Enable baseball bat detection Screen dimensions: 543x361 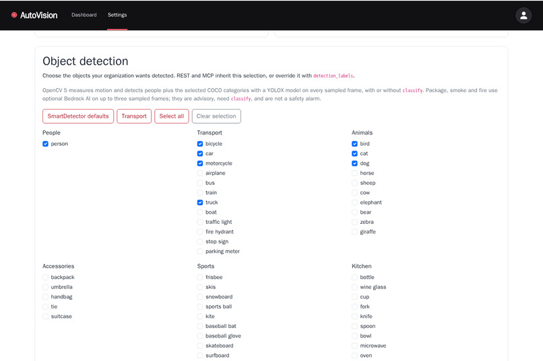[200, 326]
